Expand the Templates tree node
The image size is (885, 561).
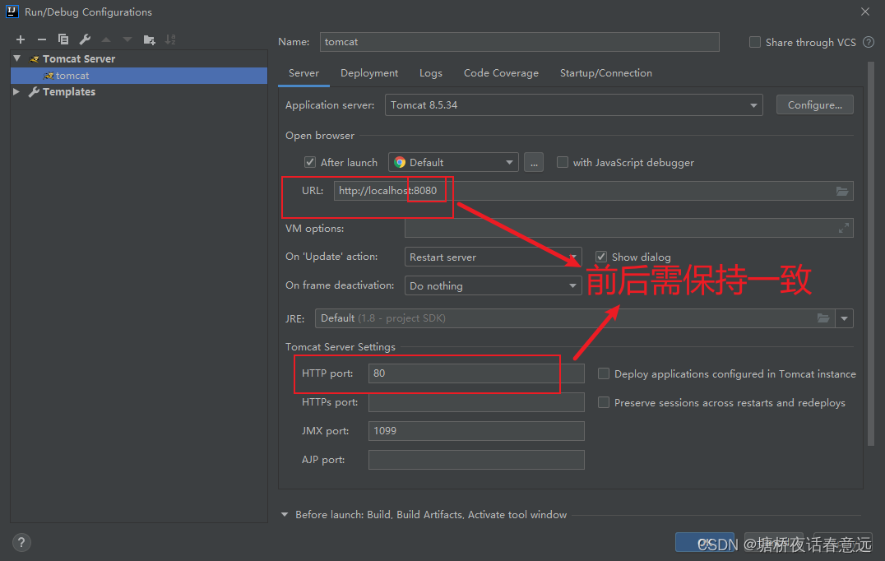(x=16, y=91)
